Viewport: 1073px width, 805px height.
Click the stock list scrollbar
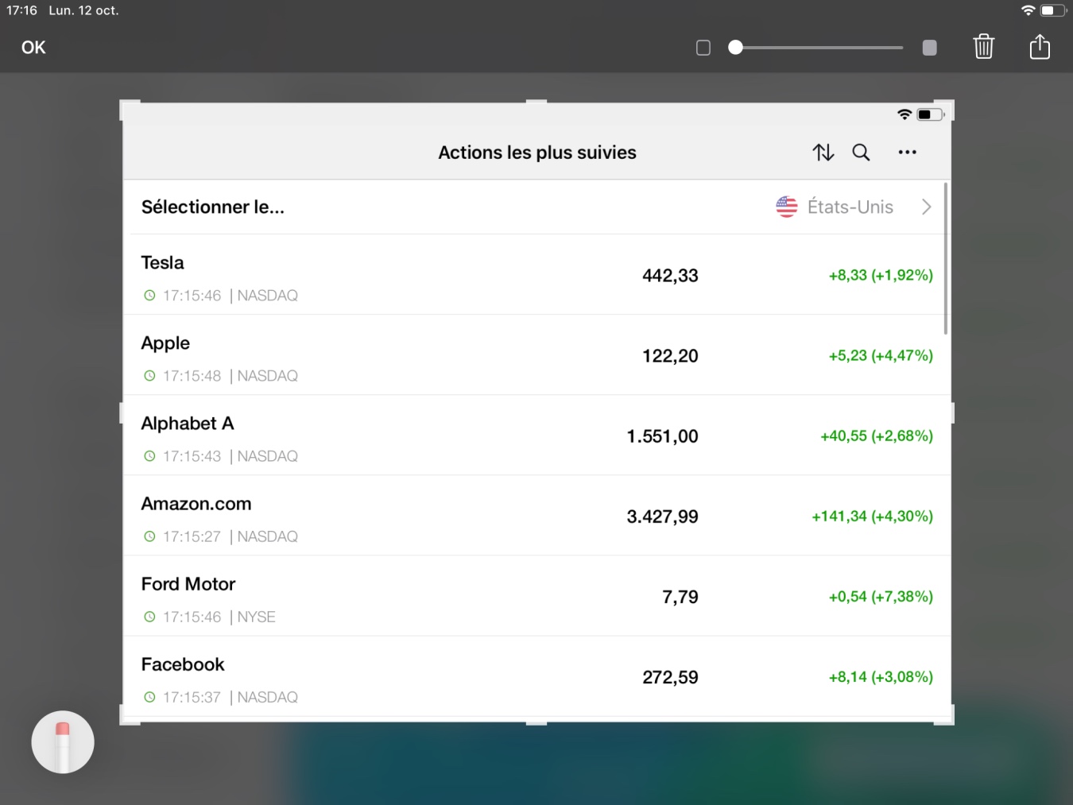946,258
